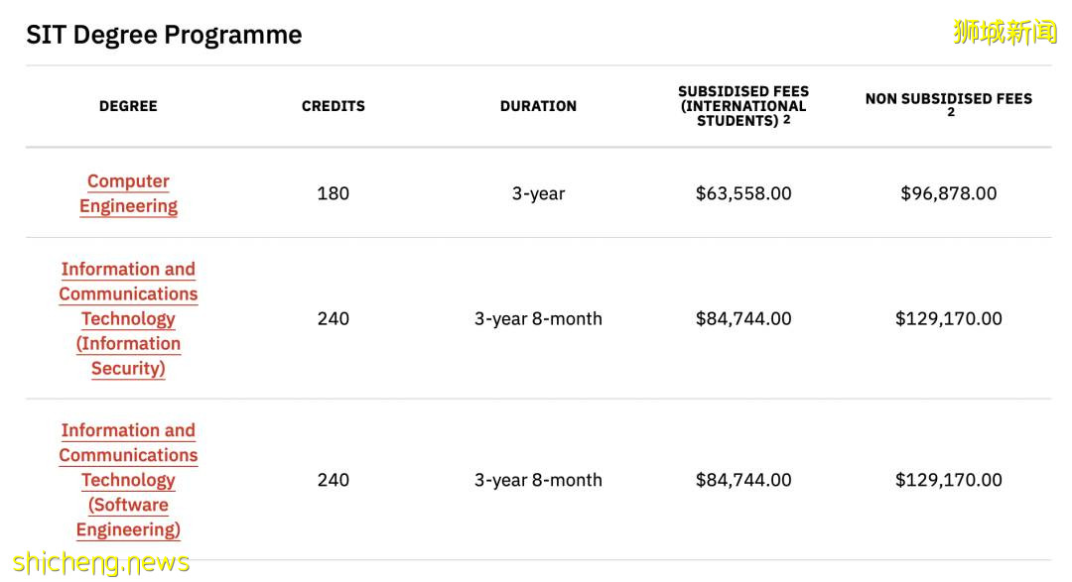Click the yellow Chinese watermark at top right
This screenshot has width=1072, height=582.
[x=1005, y=32]
